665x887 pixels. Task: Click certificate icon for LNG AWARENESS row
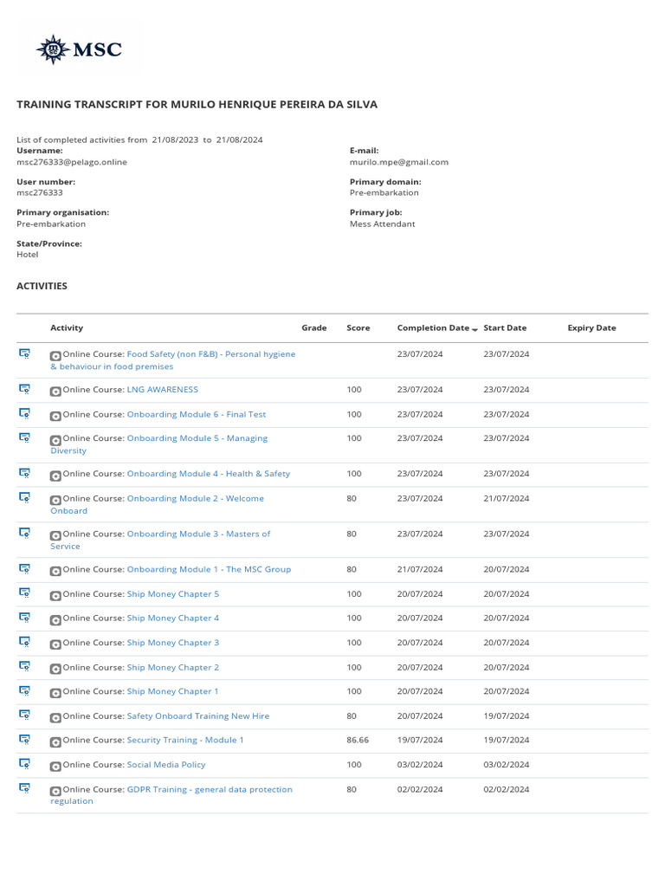[x=24, y=389]
